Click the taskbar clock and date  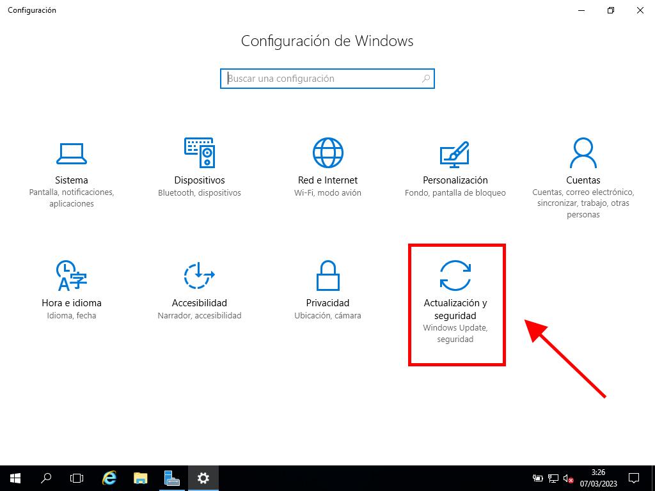pyautogui.click(x=598, y=478)
